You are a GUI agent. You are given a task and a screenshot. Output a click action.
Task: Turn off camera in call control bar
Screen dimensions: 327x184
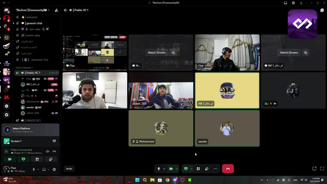click(x=171, y=169)
